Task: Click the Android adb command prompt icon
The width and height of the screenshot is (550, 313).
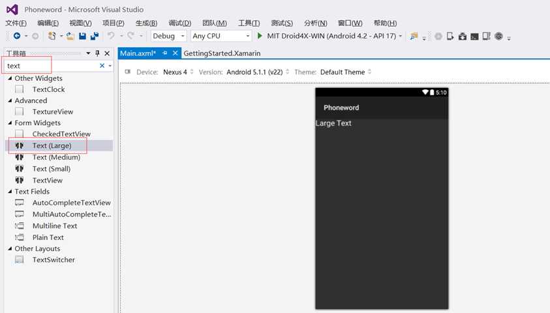Action: point(474,36)
